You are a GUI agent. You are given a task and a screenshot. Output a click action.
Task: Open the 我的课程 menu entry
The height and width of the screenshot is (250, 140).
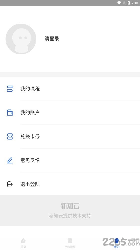70,89
